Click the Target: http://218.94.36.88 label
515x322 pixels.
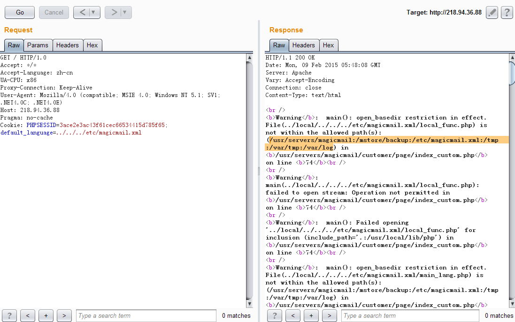coord(444,13)
